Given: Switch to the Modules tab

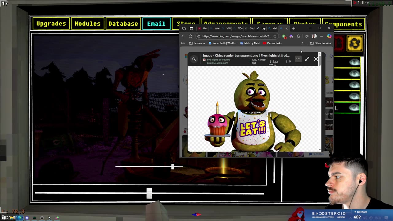Looking at the screenshot, I should point(88,24).
